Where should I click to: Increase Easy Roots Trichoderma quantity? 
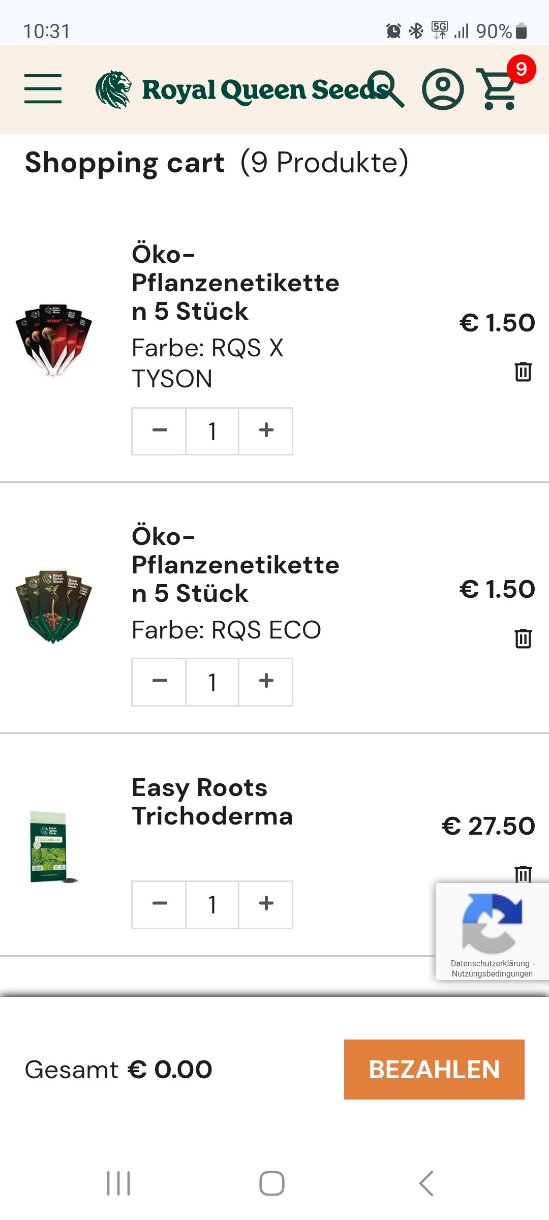click(x=266, y=904)
